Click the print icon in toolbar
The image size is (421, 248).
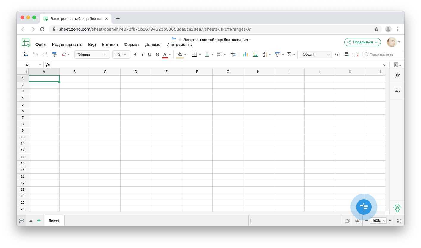coord(26,54)
